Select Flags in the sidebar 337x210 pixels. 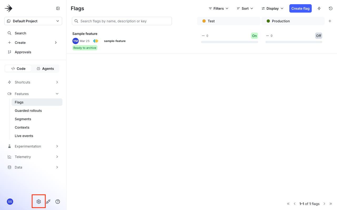pyautogui.click(x=37, y=102)
